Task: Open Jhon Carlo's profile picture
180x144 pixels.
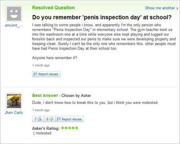Action: pos(14,101)
